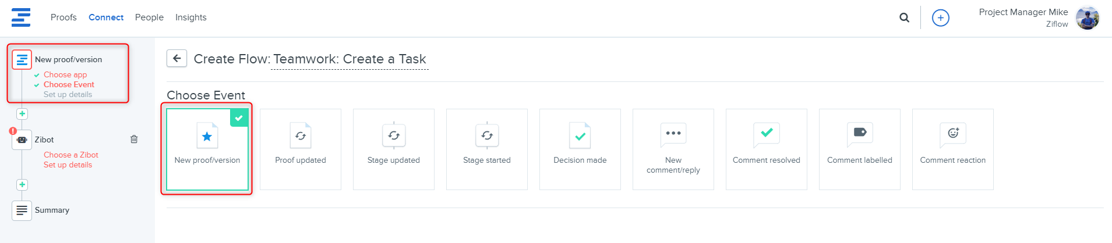Click the back arrow button
Screen dimensions: 1112x243
pyautogui.click(x=176, y=58)
